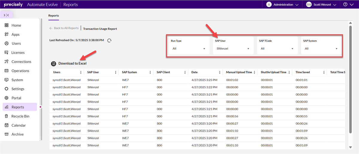Open SAP Client column kebab menu

tap(185, 72)
